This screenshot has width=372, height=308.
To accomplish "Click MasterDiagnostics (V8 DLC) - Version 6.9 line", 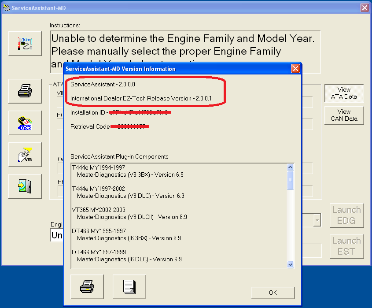I will pos(131,196).
